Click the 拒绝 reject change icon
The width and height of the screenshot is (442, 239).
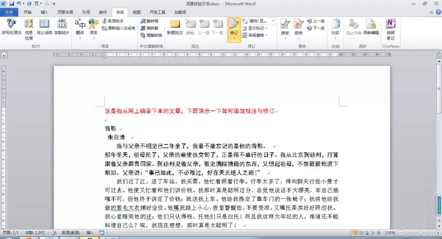pyautogui.click(x=298, y=24)
